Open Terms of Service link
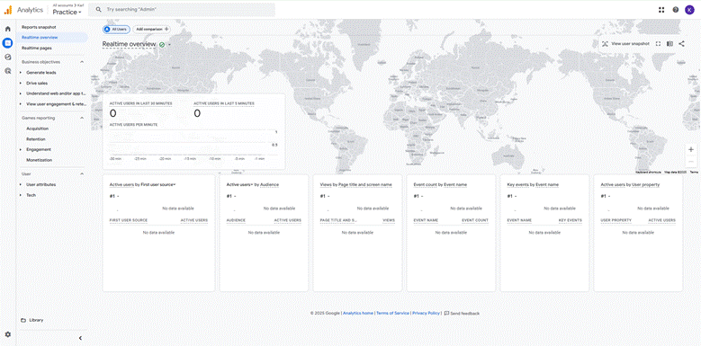This screenshot has width=701, height=346. click(392, 314)
